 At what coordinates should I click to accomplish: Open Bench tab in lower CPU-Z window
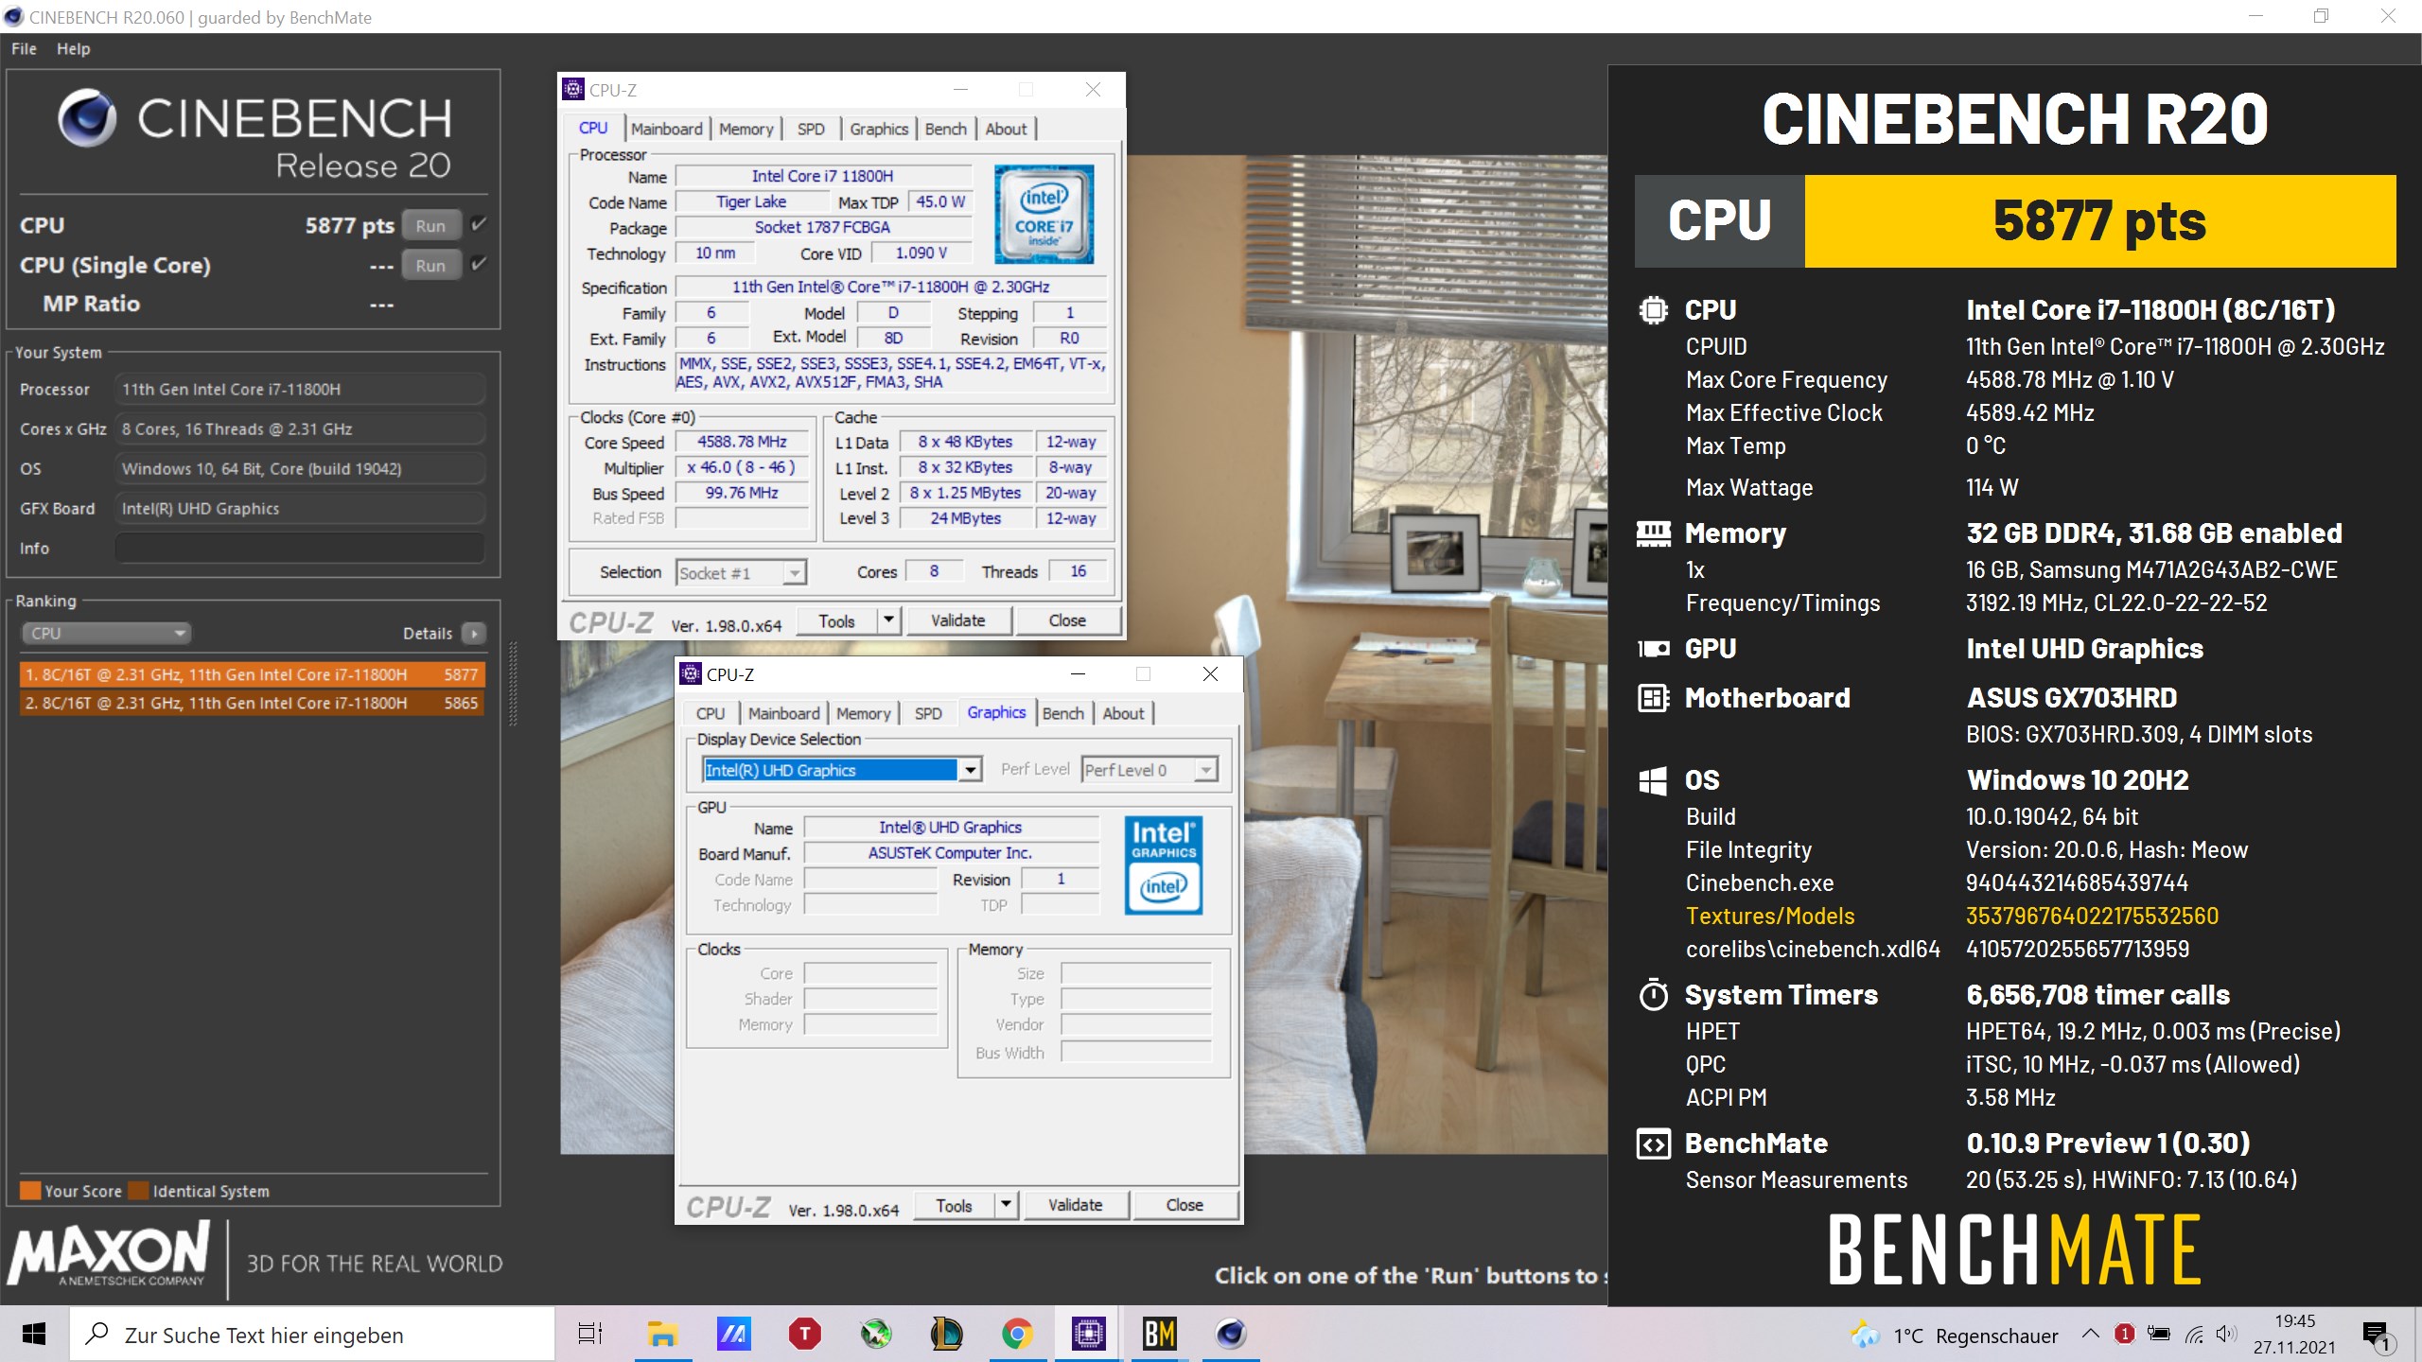[1062, 713]
